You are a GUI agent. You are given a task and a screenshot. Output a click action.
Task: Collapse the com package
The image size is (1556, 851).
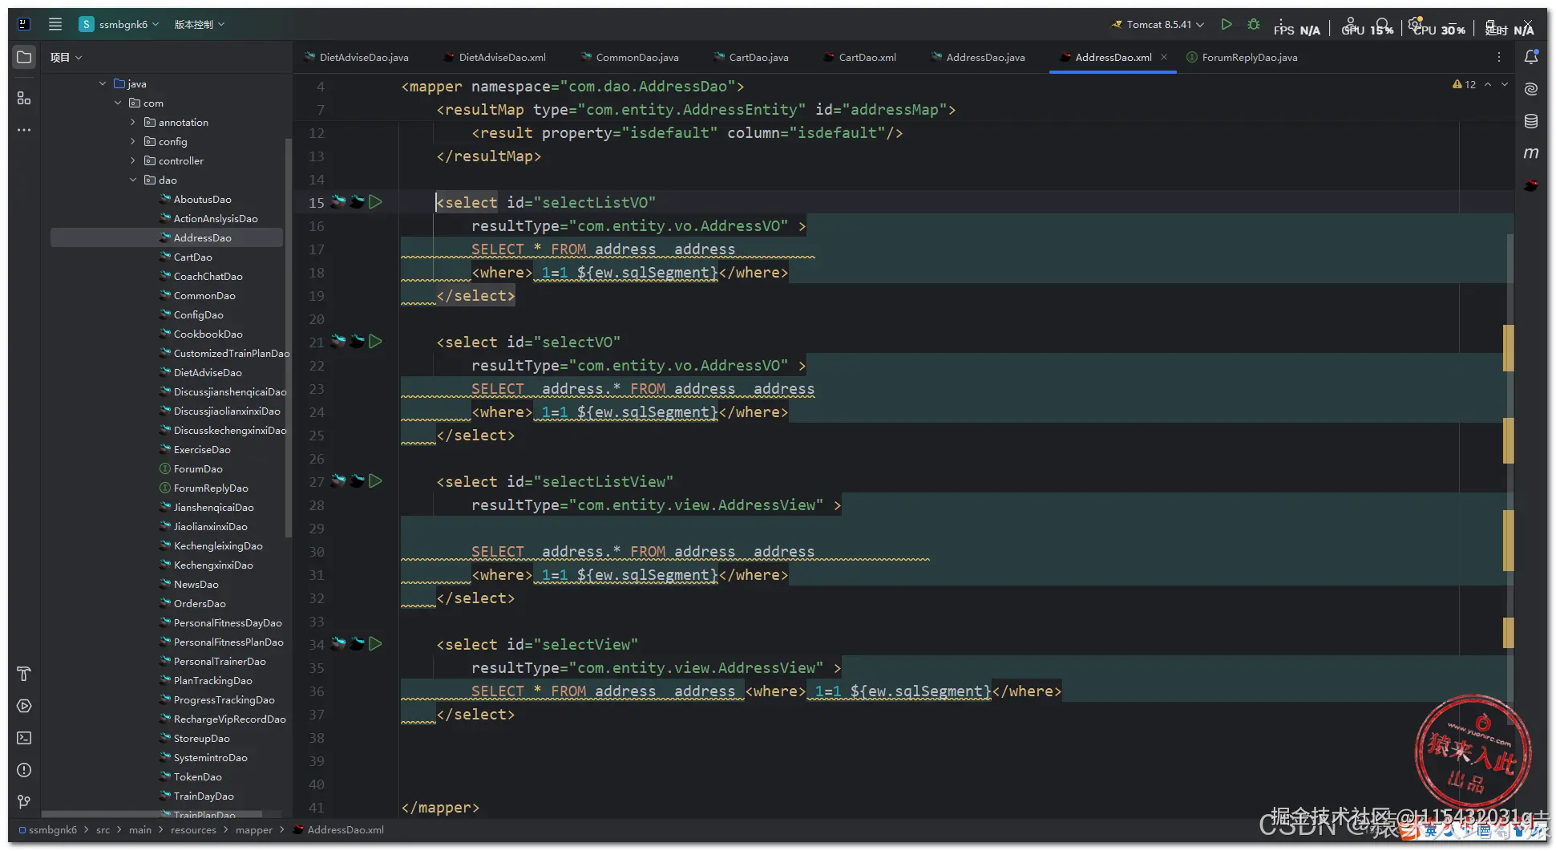118,103
